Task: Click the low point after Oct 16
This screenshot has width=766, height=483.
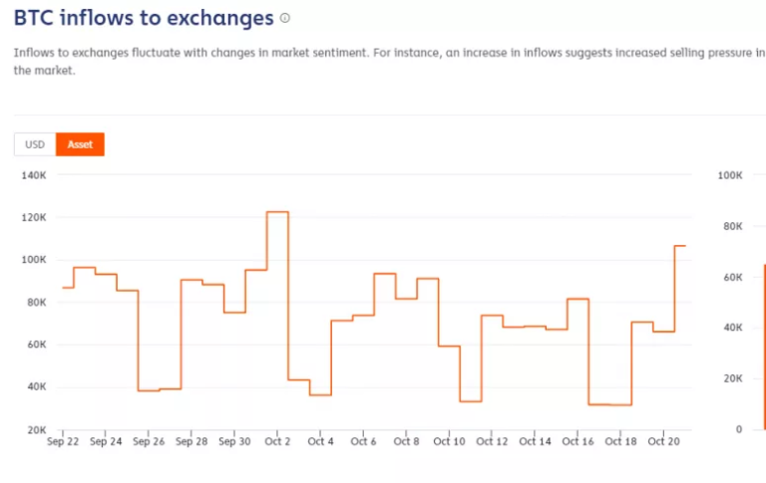Action: pyautogui.click(x=610, y=404)
